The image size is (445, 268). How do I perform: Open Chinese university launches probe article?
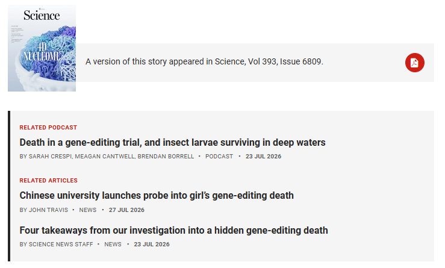[x=157, y=195]
